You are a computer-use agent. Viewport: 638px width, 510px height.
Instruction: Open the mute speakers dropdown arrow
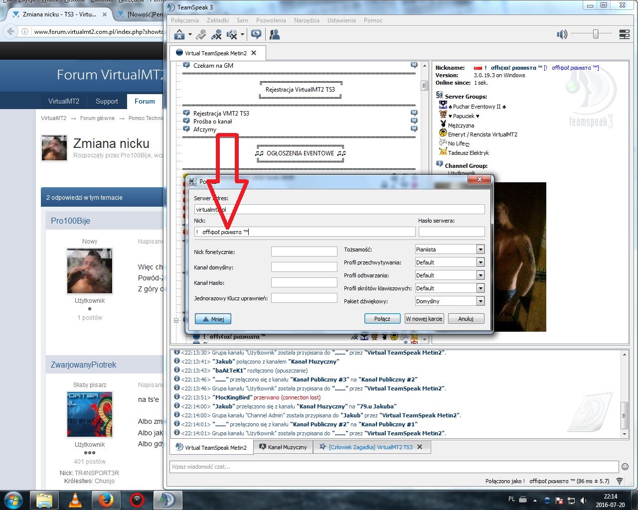point(242,34)
